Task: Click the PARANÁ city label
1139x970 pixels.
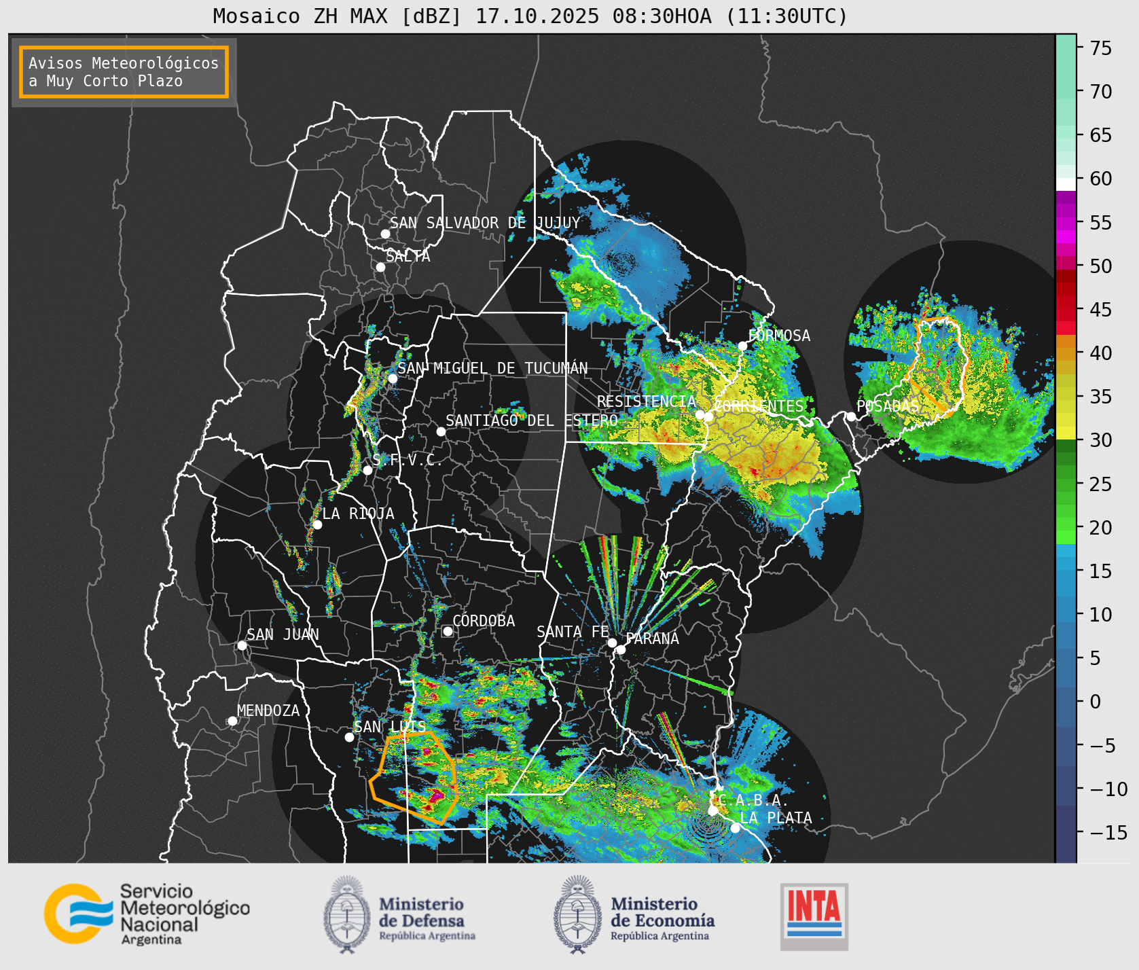Action: [652, 639]
